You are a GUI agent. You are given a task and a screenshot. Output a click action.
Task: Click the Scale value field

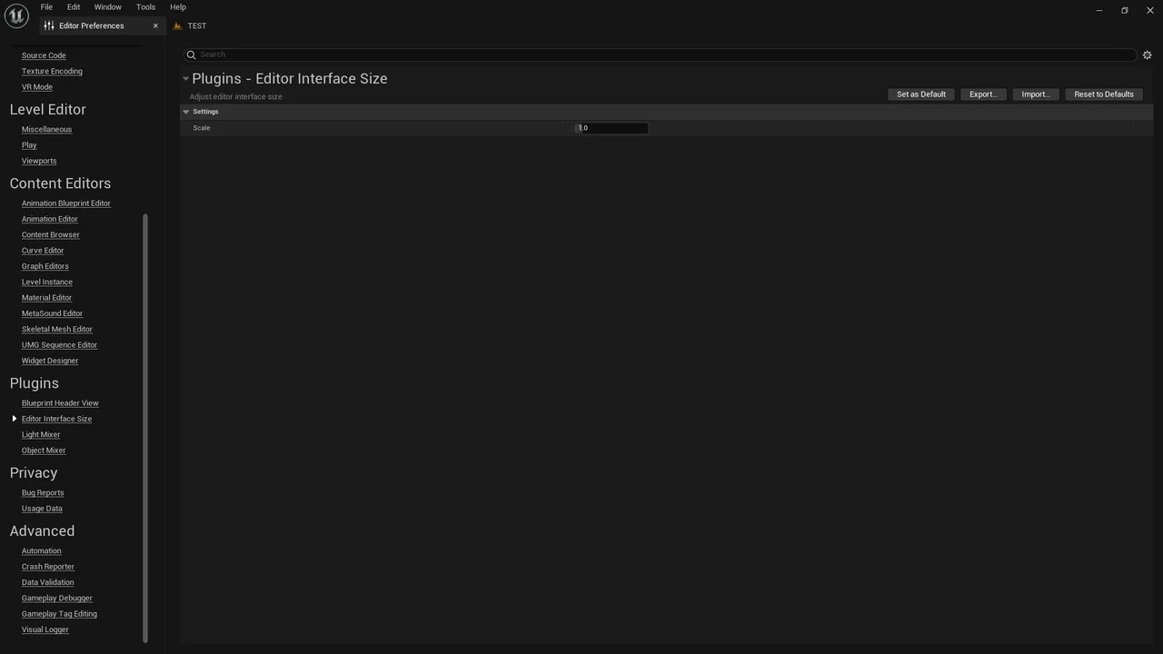tap(611, 128)
